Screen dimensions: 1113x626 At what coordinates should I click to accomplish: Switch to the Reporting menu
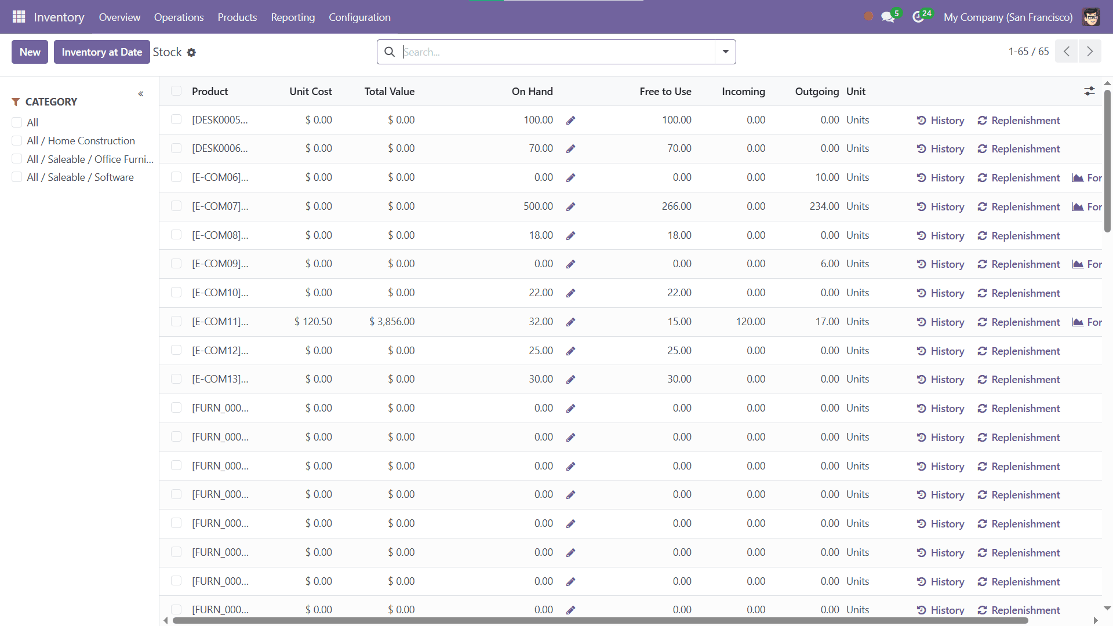click(x=293, y=17)
